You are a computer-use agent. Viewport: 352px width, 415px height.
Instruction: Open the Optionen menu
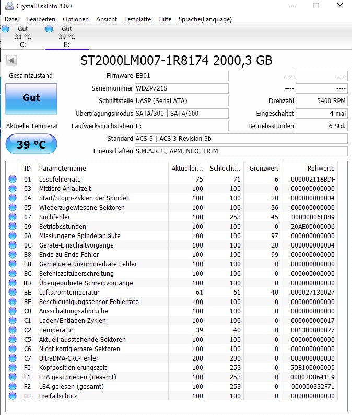[x=76, y=19]
